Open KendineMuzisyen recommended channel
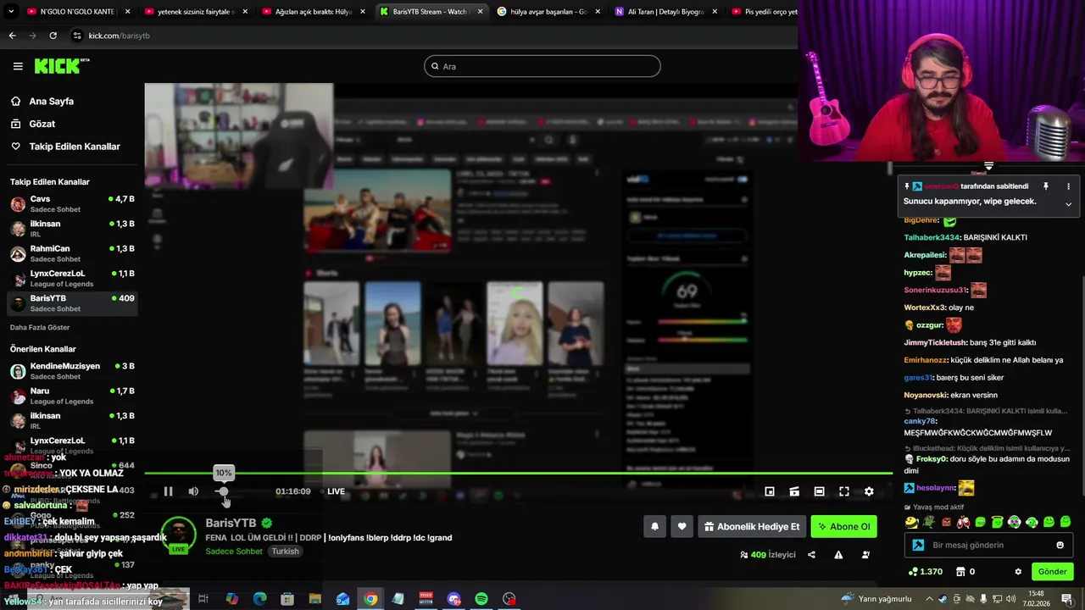This screenshot has width=1085, height=610. pos(72,371)
